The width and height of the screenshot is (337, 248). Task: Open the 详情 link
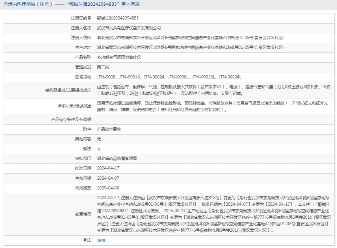pyautogui.click(x=101, y=241)
